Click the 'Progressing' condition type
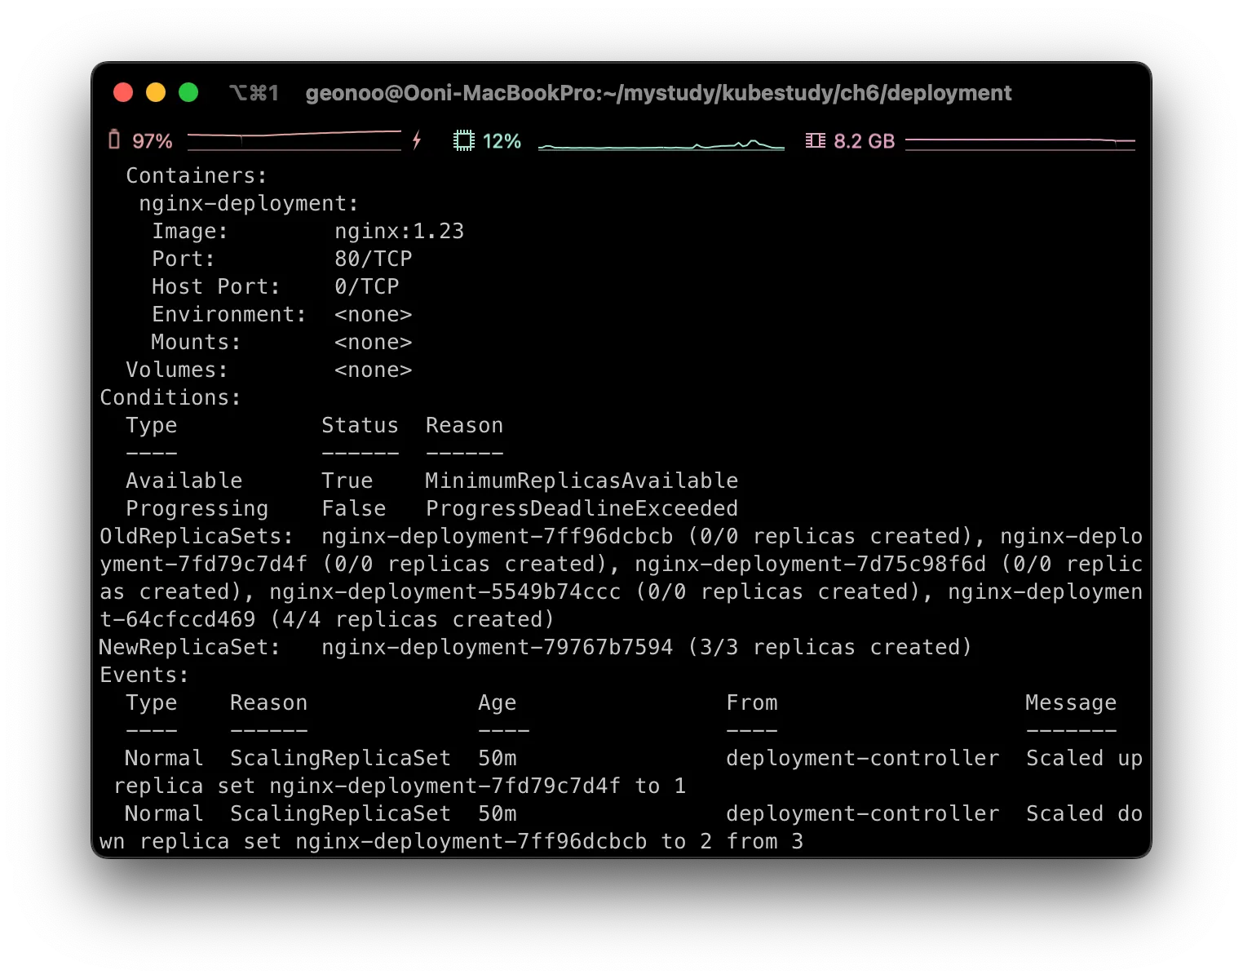The width and height of the screenshot is (1243, 979). pos(197,508)
